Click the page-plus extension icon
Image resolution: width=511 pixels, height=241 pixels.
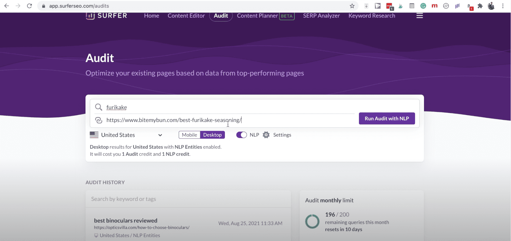pyautogui.click(x=366, y=6)
